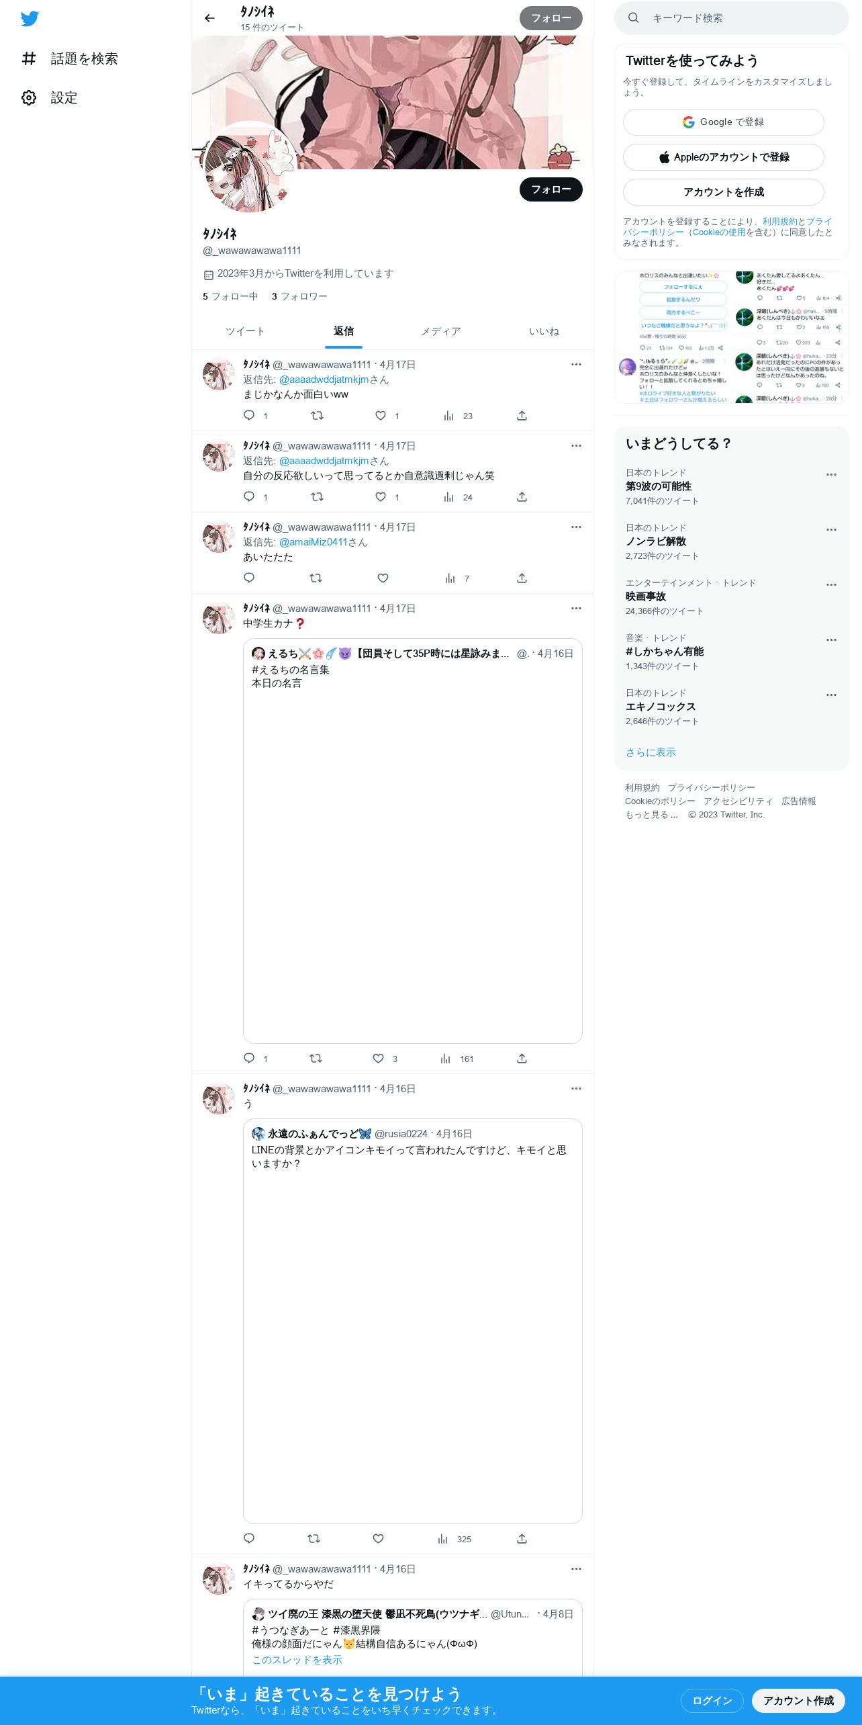The image size is (862, 1725).
Task: Toggle retweet on the あいたたた tweet
Action: (316, 578)
